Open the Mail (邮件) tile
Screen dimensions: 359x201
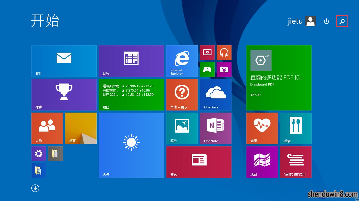click(64, 61)
